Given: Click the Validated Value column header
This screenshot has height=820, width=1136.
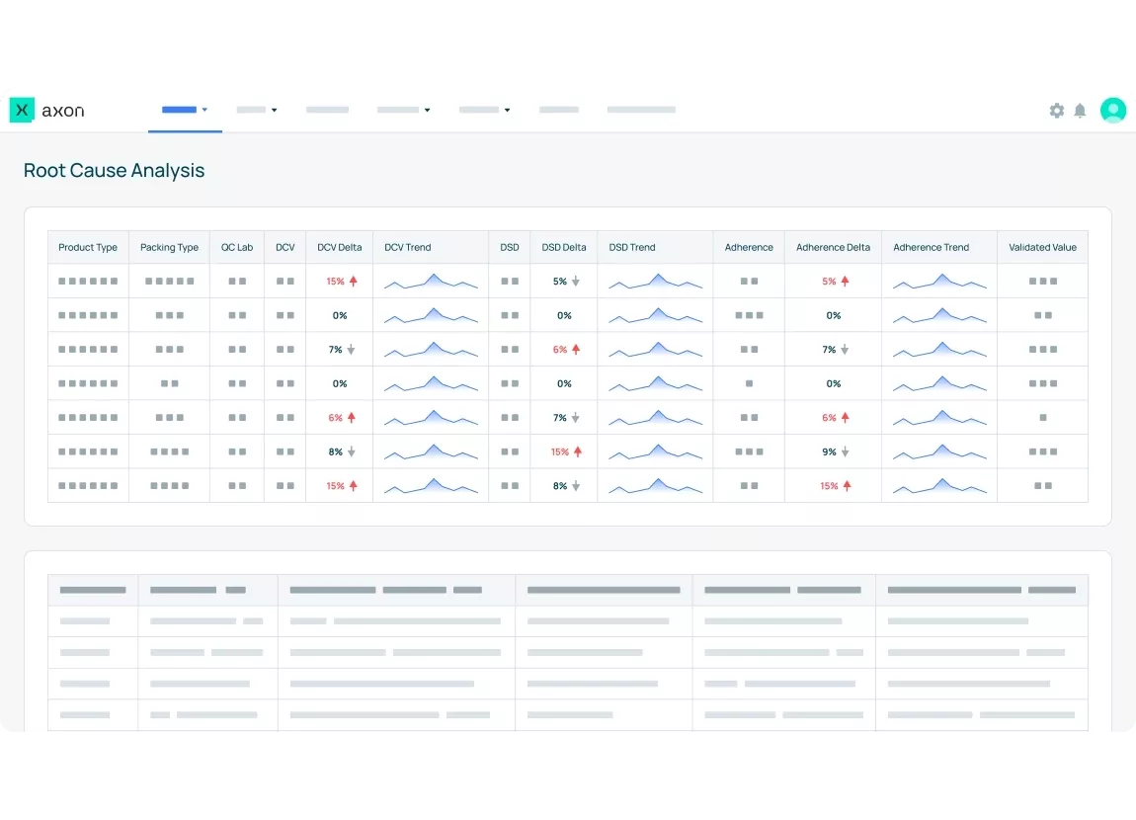Looking at the screenshot, I should 1042,247.
